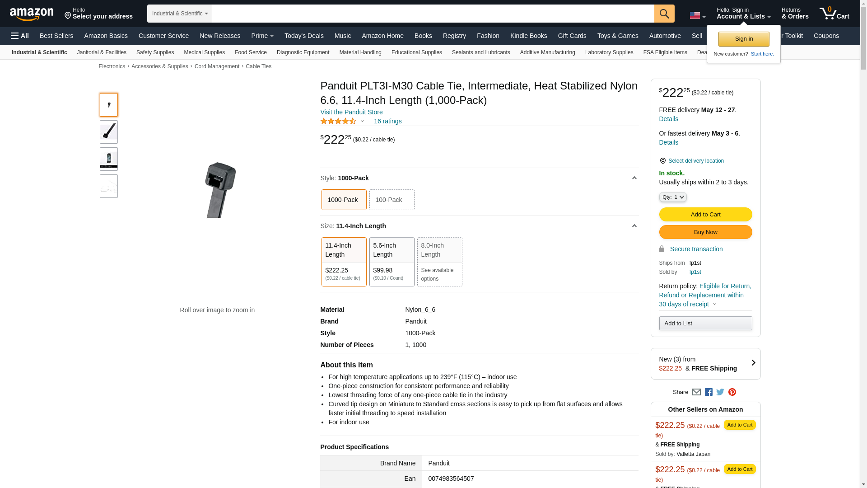Click the Add to Cart button
The height and width of the screenshot is (488, 867).
pyautogui.click(x=705, y=215)
